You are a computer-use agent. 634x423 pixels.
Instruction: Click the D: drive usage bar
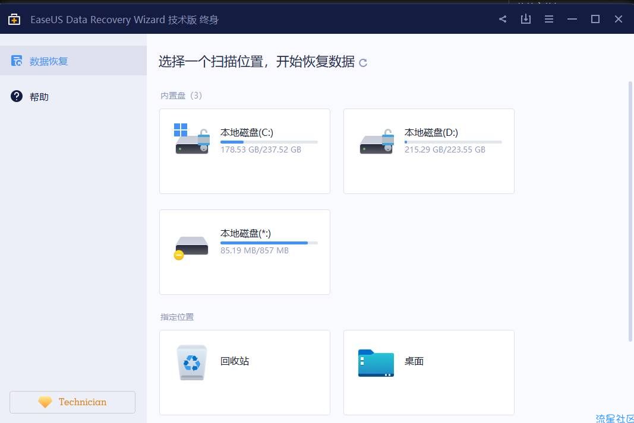pos(453,142)
